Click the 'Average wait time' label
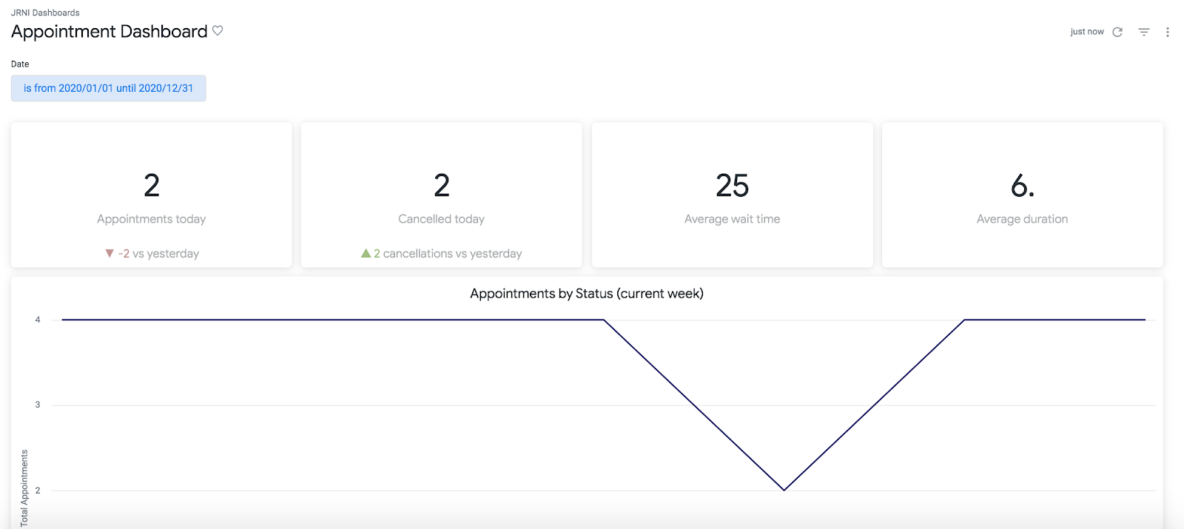This screenshot has width=1184, height=529. pos(732,219)
